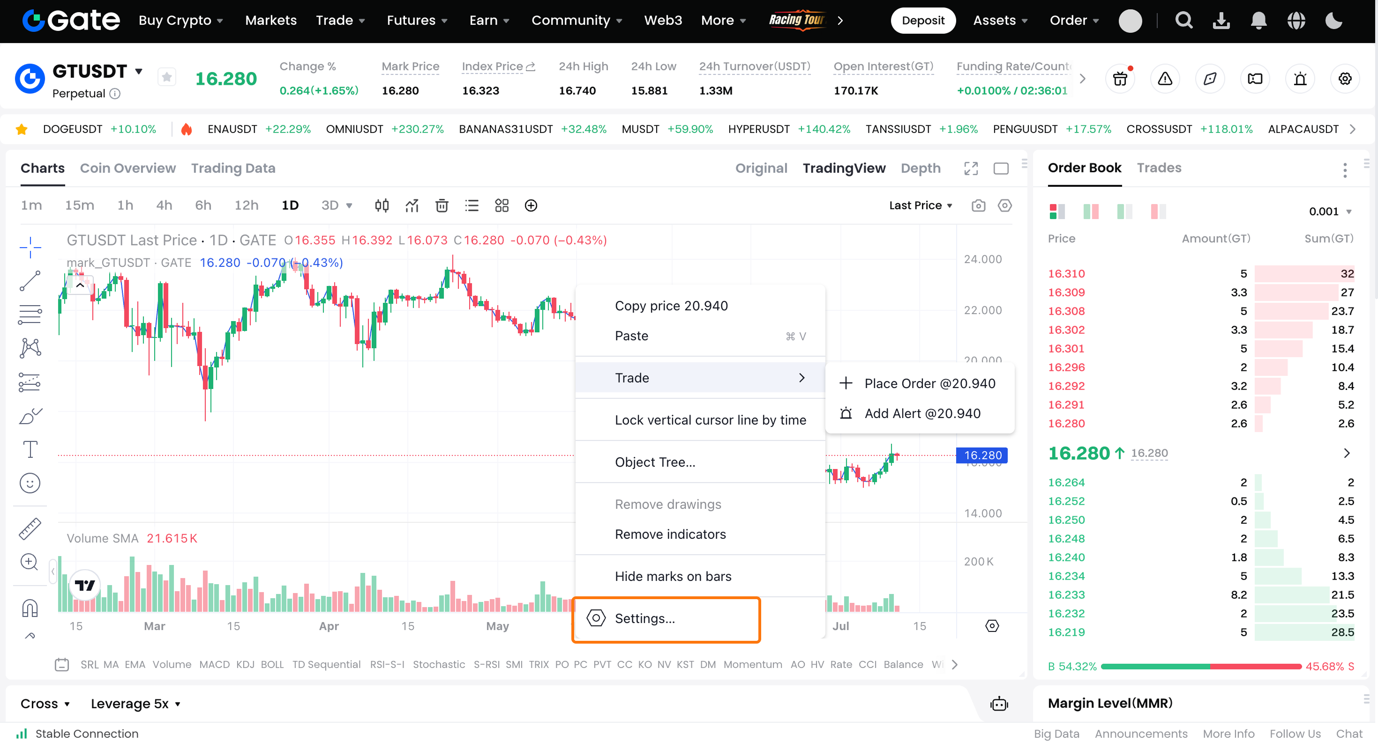Open order book 0.001 precision dropdown
Image resolution: width=1378 pixels, height=748 pixels.
point(1330,212)
